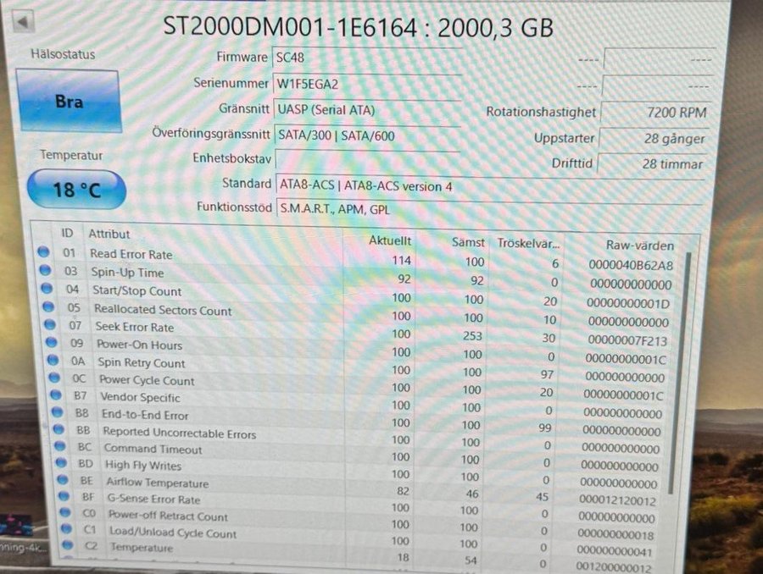
Task: Select the Seek Error Rate text
Action: 134,327
